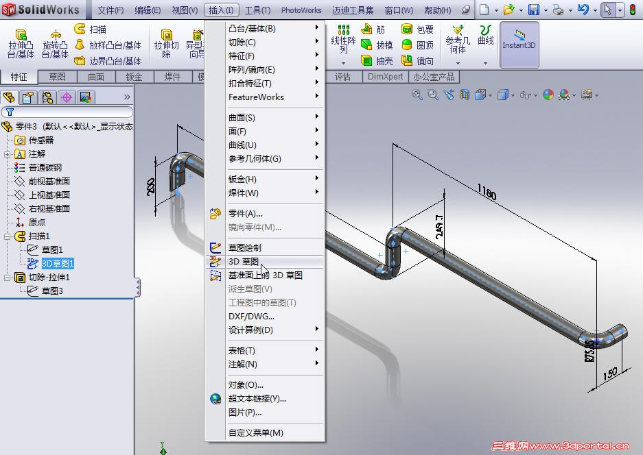Click the 曲线 curves tool icon
Image resolution: width=643 pixels, height=455 pixels.
coord(486,30)
